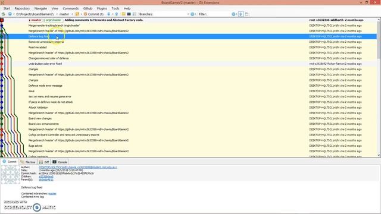Toggle the highlighted layout button beside Filter
The height and width of the screenshot is (214, 381).
click(241, 14)
